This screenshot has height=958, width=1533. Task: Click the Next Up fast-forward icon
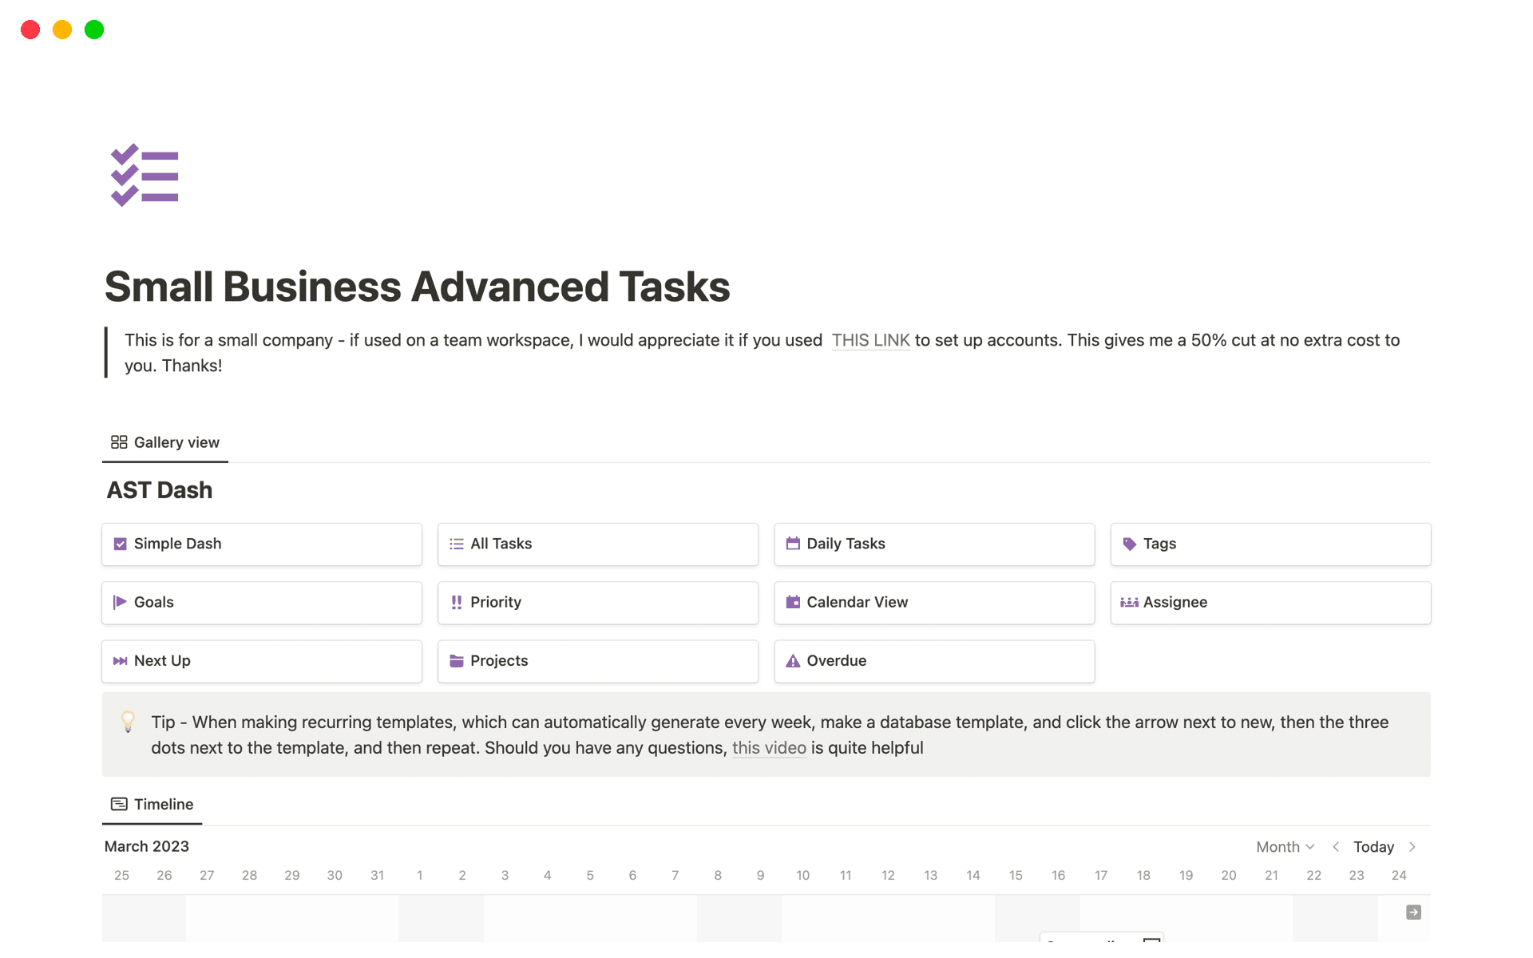tap(121, 661)
